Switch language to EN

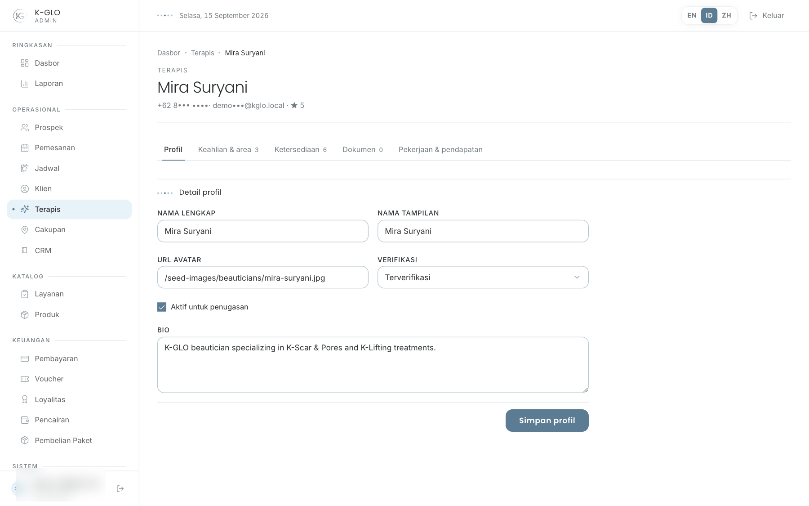point(692,15)
